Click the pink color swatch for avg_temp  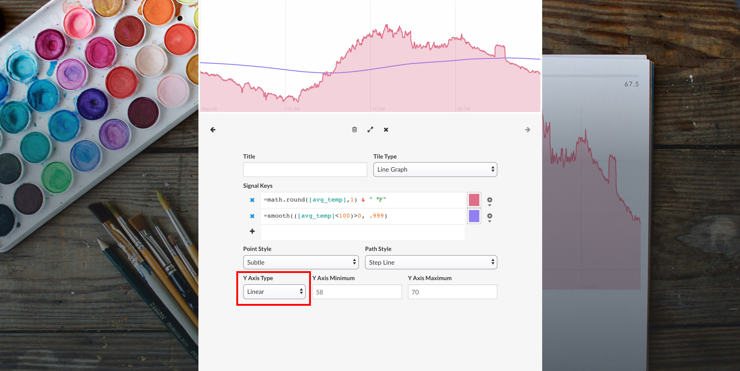click(x=474, y=200)
